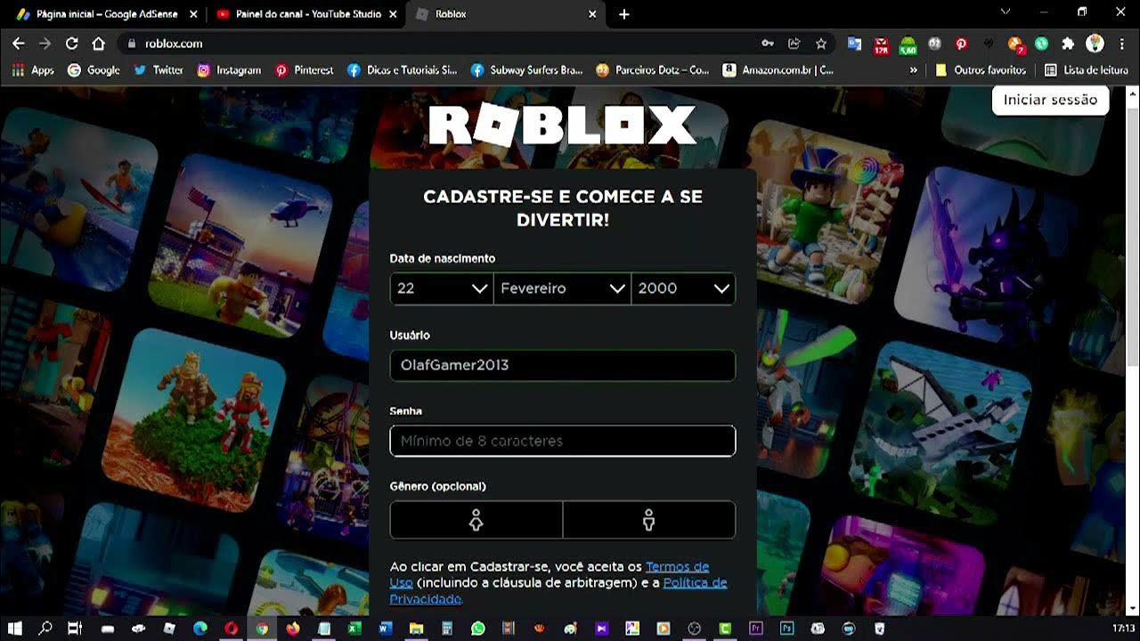1140x641 pixels.
Task: Click the taskbar clock showing 17:13
Action: coord(1124,629)
